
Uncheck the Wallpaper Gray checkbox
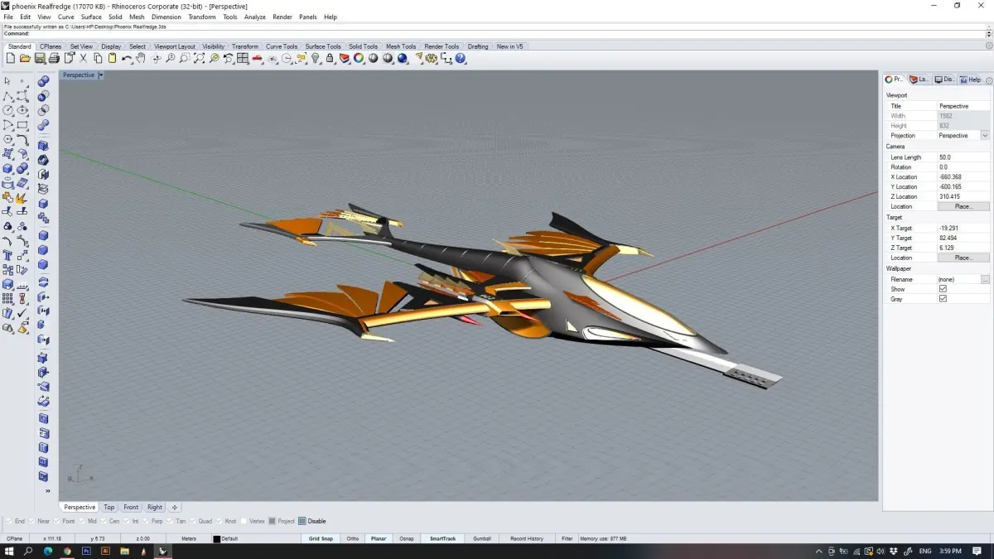coord(943,299)
